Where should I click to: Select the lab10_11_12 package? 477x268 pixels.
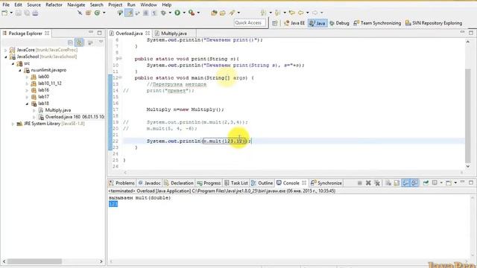(50, 83)
